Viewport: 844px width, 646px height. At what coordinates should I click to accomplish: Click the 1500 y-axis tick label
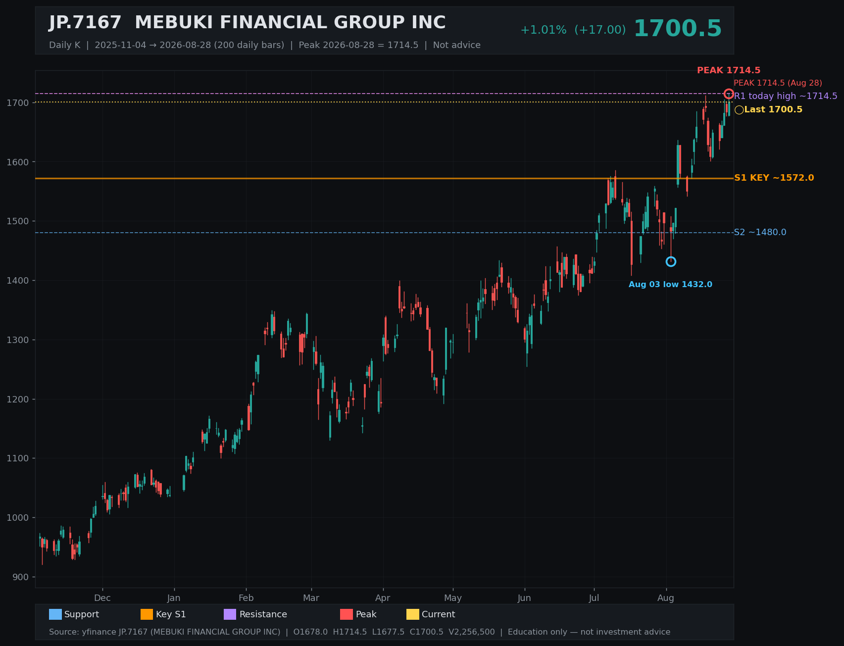(19, 221)
